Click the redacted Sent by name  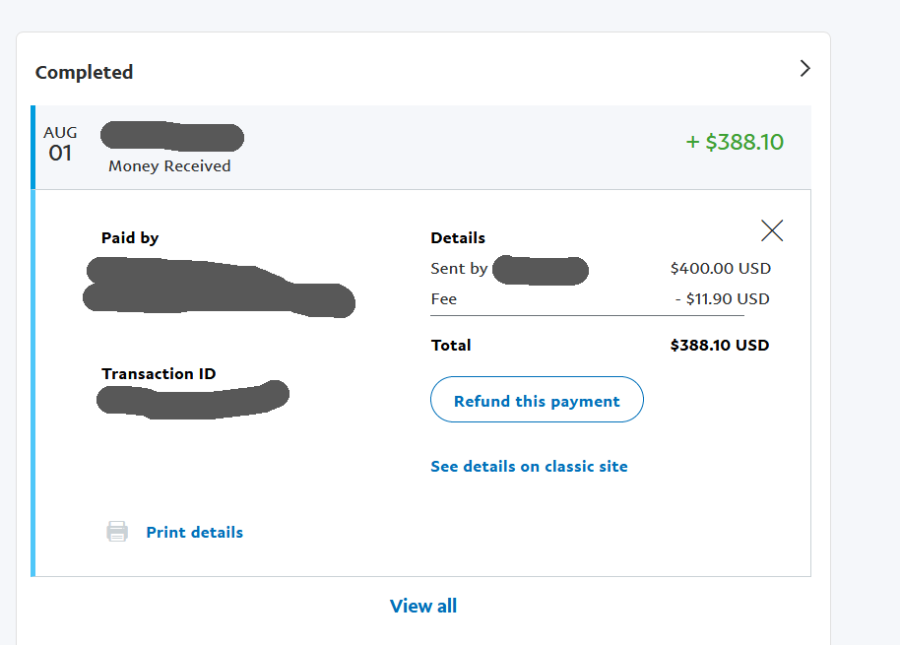541,270
